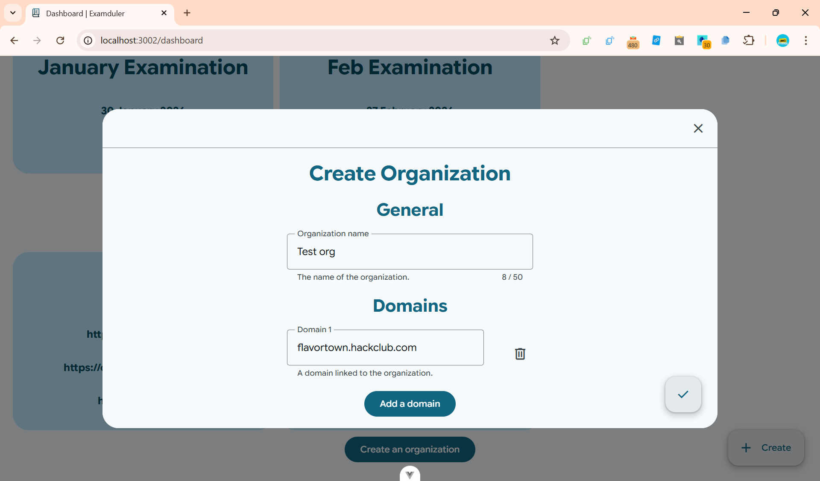Open browser Extensions puzzle icon

coord(749,41)
